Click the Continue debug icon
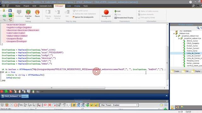 (19, 12)
